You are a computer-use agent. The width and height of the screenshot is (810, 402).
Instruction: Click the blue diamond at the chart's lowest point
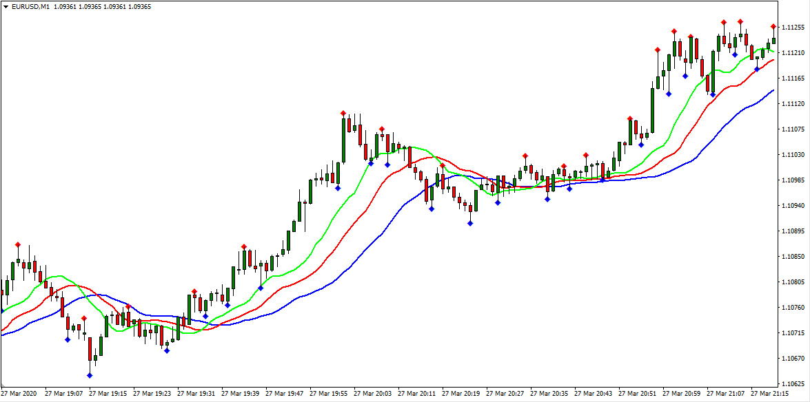[x=90, y=375]
